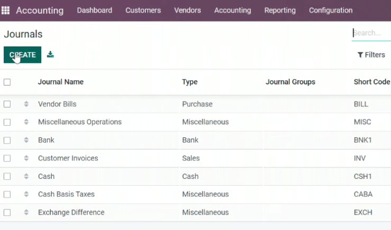Click into the Search input field
The height and width of the screenshot is (230, 391).
point(371,33)
